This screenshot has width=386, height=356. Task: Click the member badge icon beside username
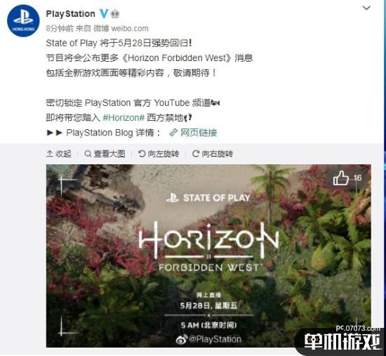click(x=115, y=14)
